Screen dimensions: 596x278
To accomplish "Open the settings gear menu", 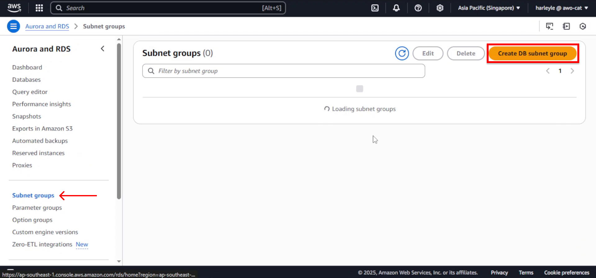I will coord(440,8).
